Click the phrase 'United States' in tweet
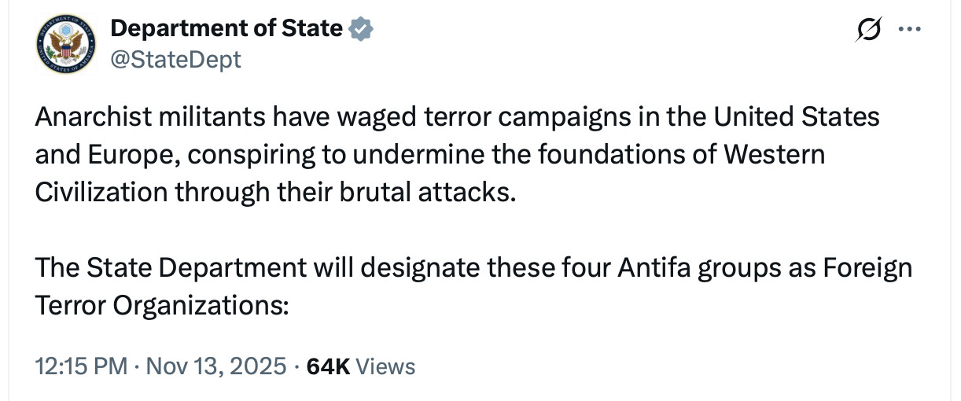Image resolution: width=961 pixels, height=401 pixels. [x=797, y=117]
